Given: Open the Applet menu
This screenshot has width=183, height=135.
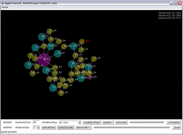Looking at the screenshot, I should (x=5, y=7).
